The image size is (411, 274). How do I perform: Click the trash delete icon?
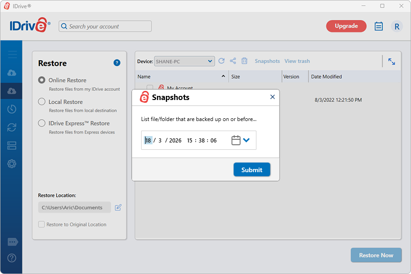click(244, 61)
